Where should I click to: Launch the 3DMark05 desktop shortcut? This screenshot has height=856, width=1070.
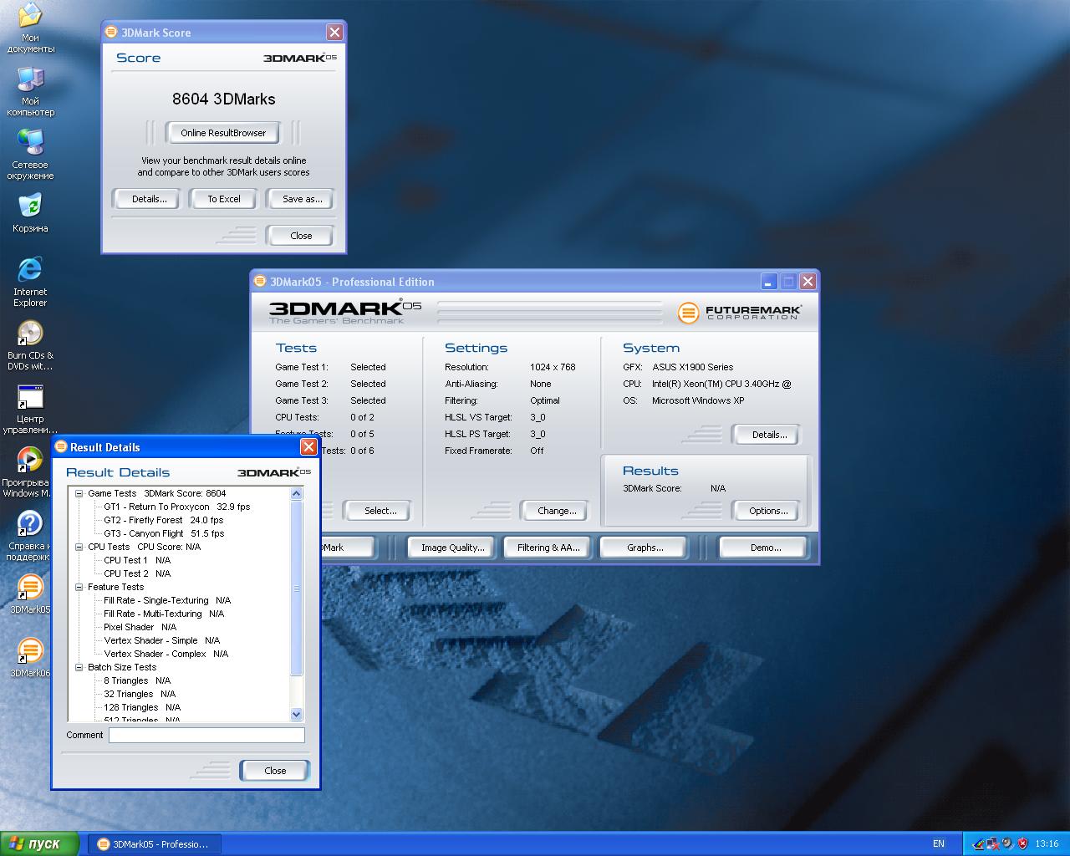[30, 594]
